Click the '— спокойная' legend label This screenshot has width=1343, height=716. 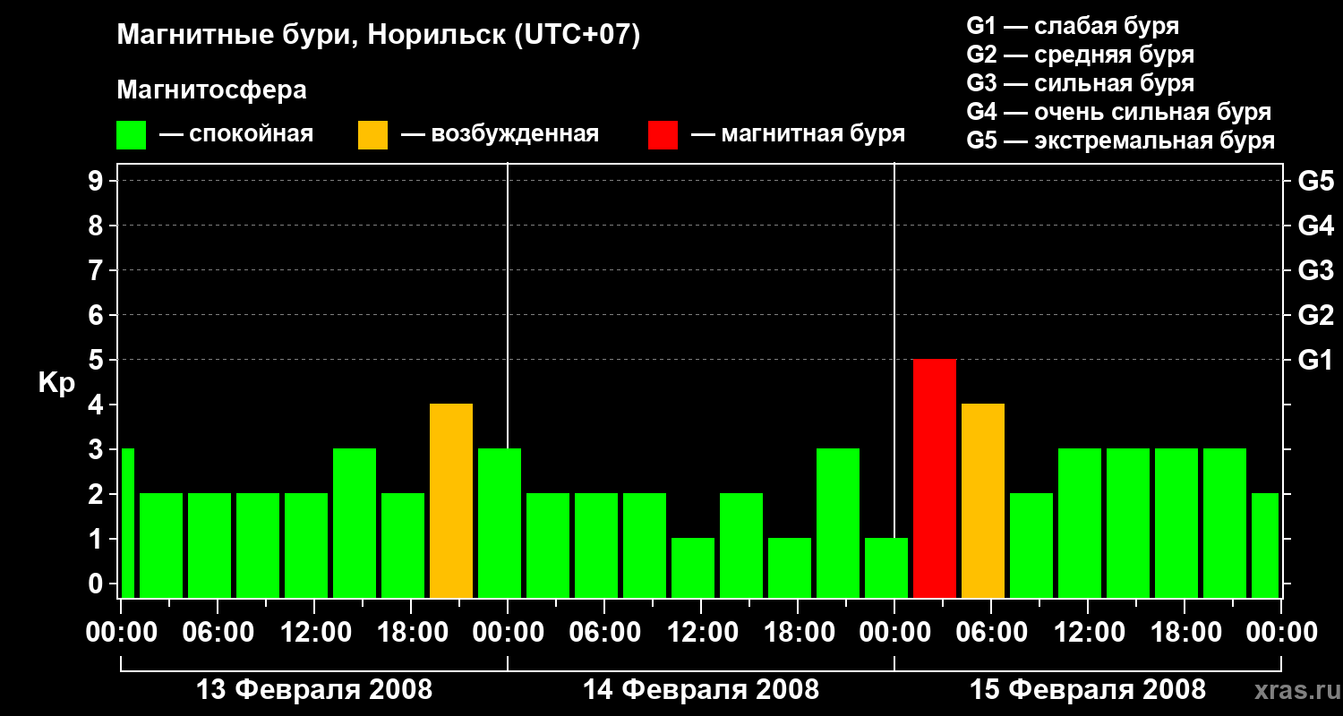pos(236,135)
